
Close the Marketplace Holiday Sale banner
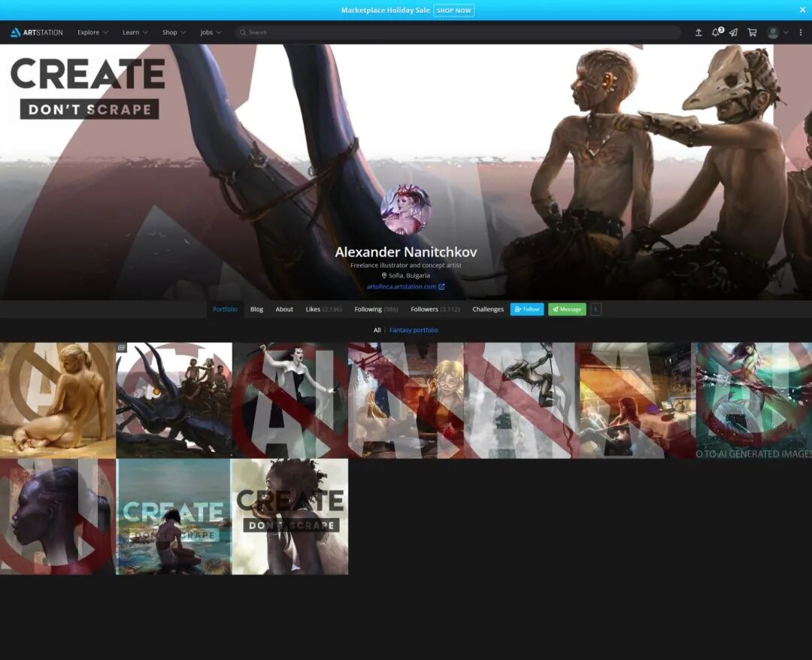802,10
